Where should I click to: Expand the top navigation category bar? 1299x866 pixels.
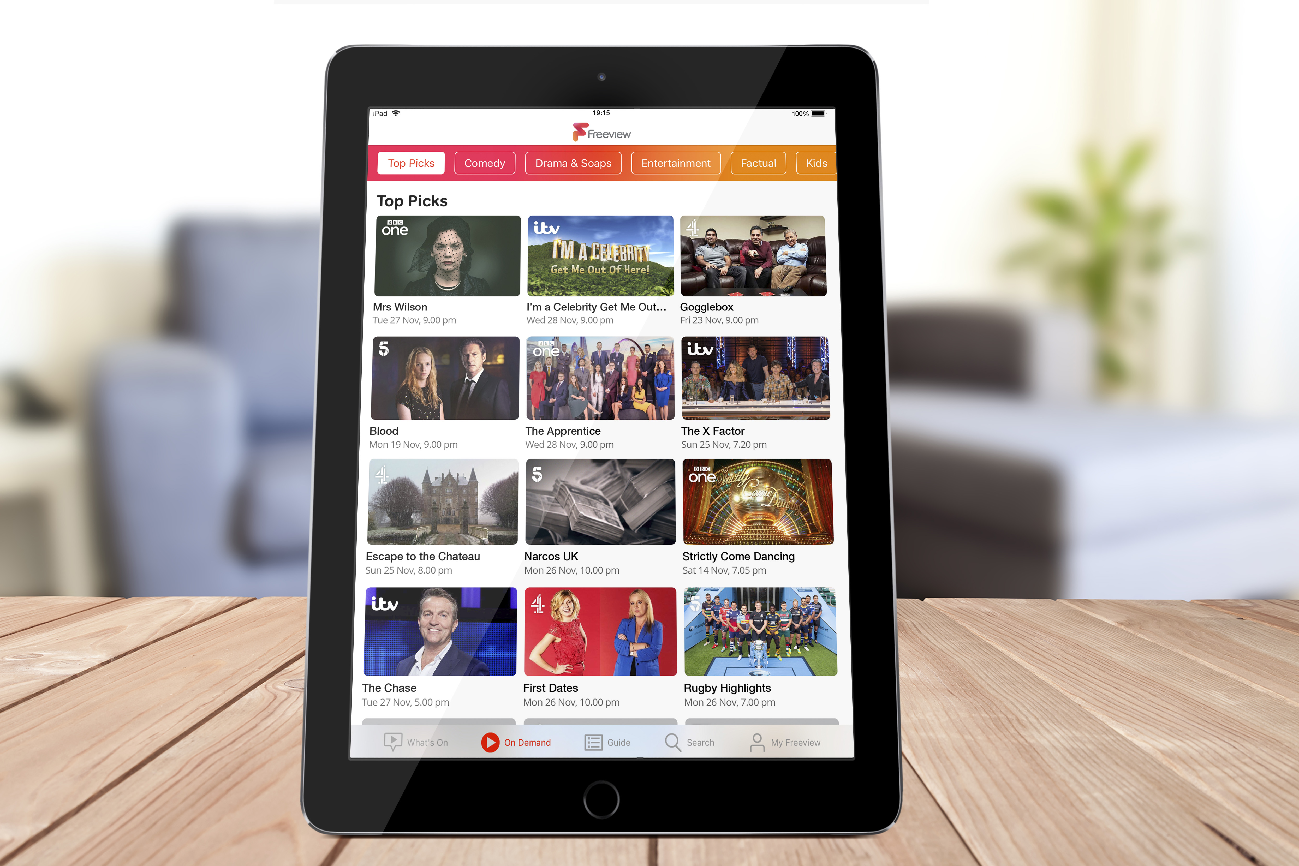click(x=846, y=162)
